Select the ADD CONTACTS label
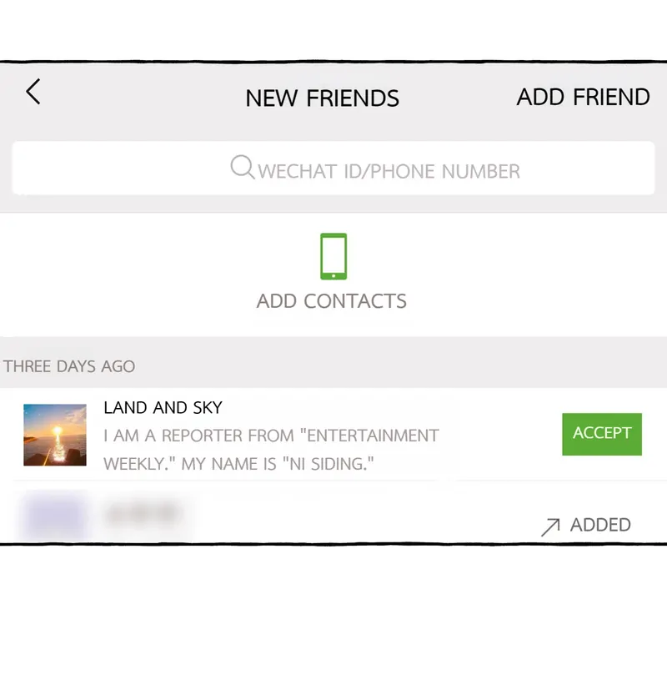 coord(332,301)
